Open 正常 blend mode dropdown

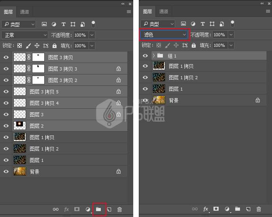click(x=25, y=35)
